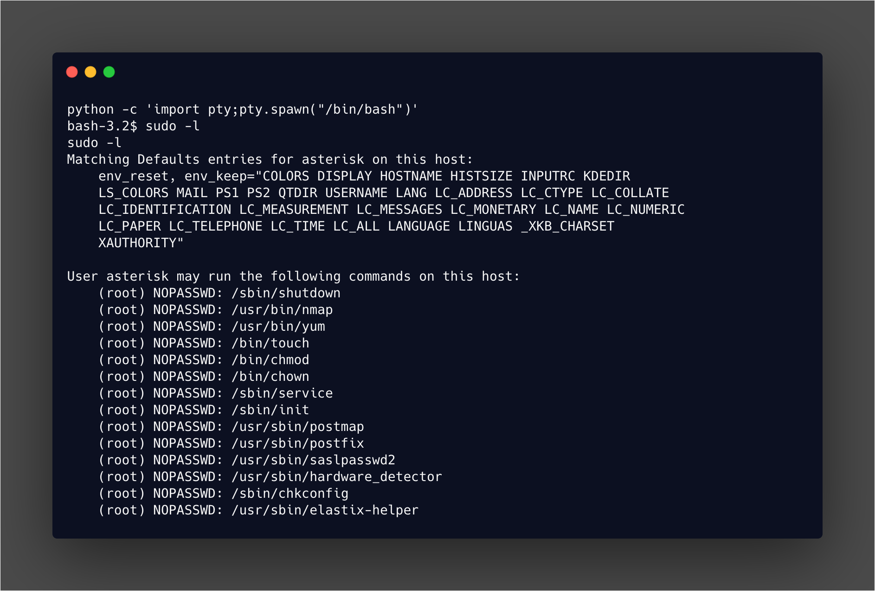
Task: Click the /usr/sbin/postmap path
Action: pos(298,427)
